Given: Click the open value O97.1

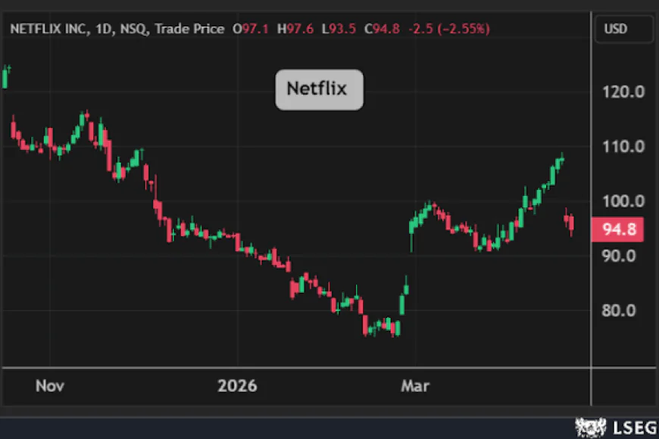Looking at the screenshot, I should [x=251, y=29].
